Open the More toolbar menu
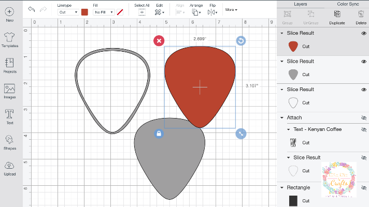Image resolution: width=369 pixels, height=207 pixels. (231, 10)
